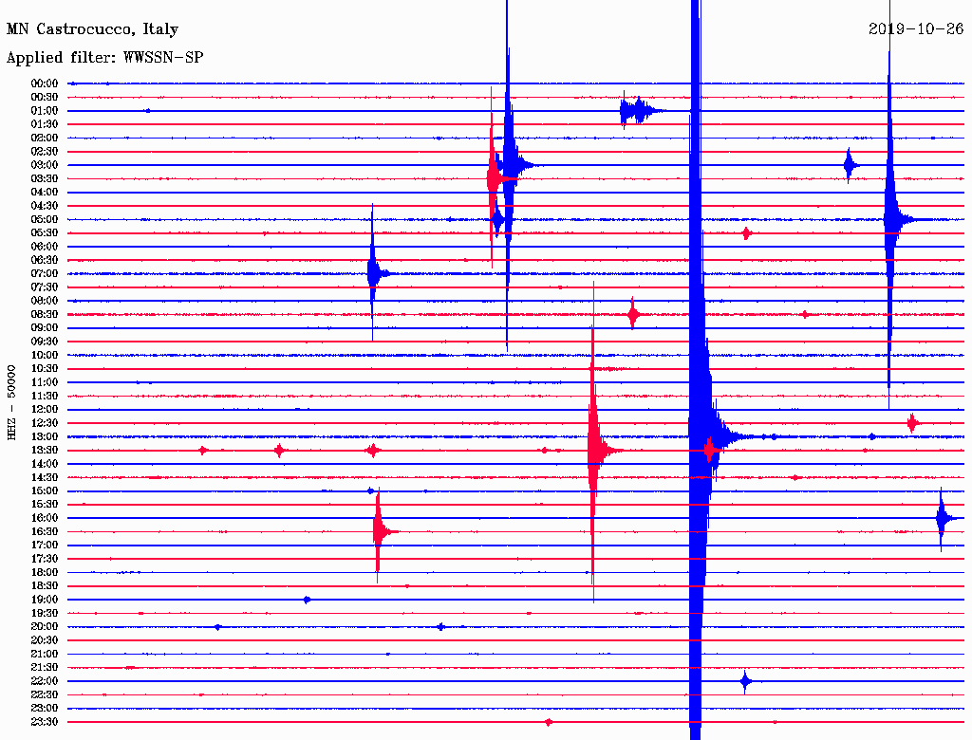Viewport: 972px width, 740px height.
Task: Click the 08:00 time label
Action: tap(45, 301)
